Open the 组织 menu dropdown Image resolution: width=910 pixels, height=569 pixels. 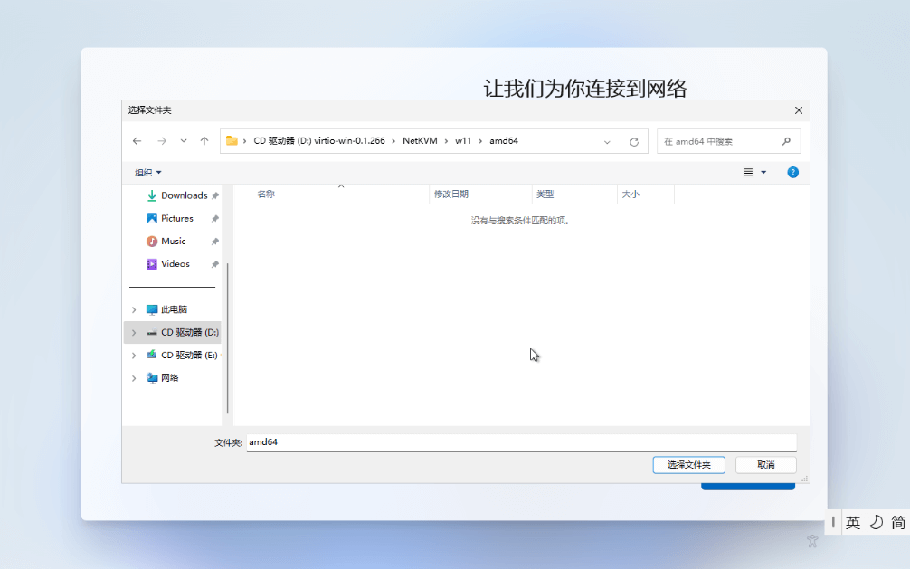pyautogui.click(x=148, y=173)
